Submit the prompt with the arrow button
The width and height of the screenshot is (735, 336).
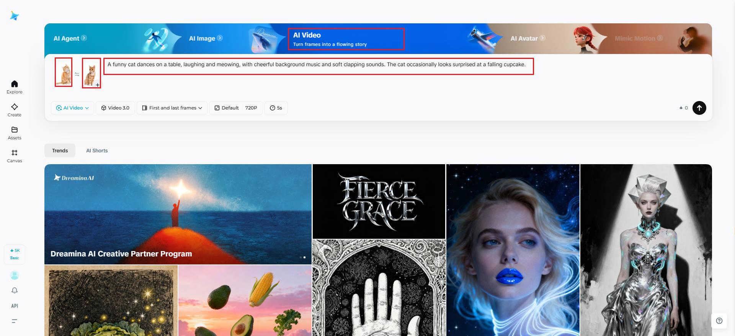coord(699,108)
